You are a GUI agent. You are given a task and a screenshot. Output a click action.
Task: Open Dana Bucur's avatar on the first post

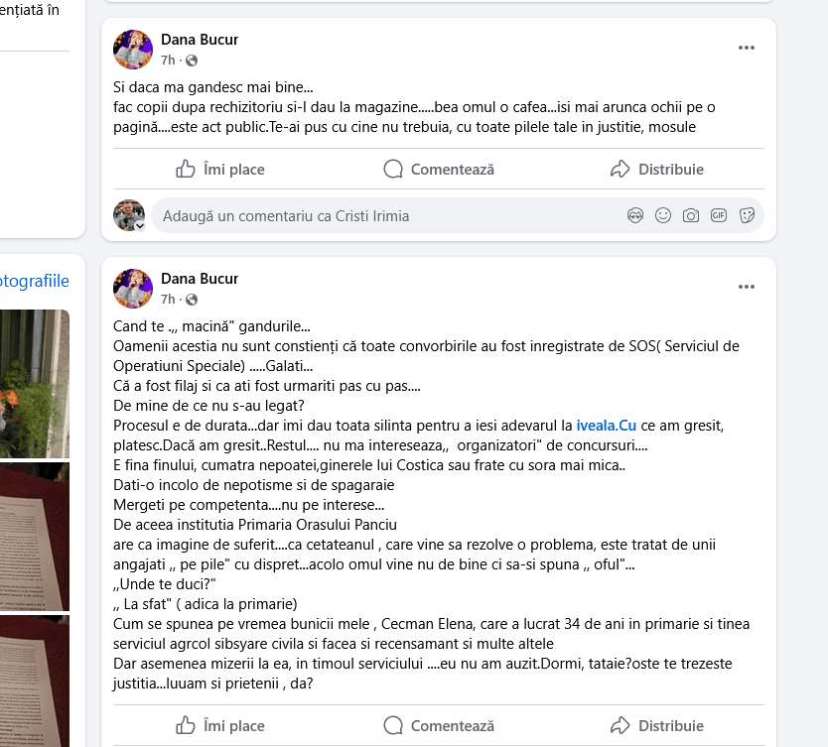coord(133,50)
